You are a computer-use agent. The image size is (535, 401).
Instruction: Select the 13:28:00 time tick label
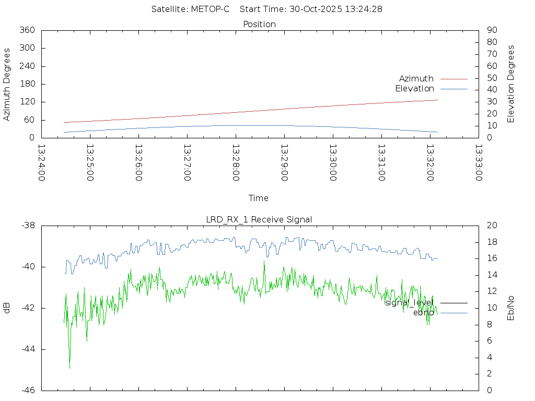[236, 163]
